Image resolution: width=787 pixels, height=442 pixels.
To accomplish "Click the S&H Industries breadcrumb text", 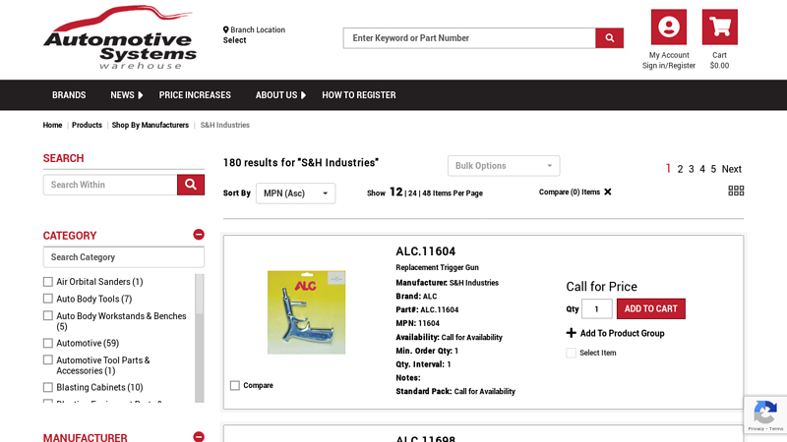I will (x=225, y=125).
